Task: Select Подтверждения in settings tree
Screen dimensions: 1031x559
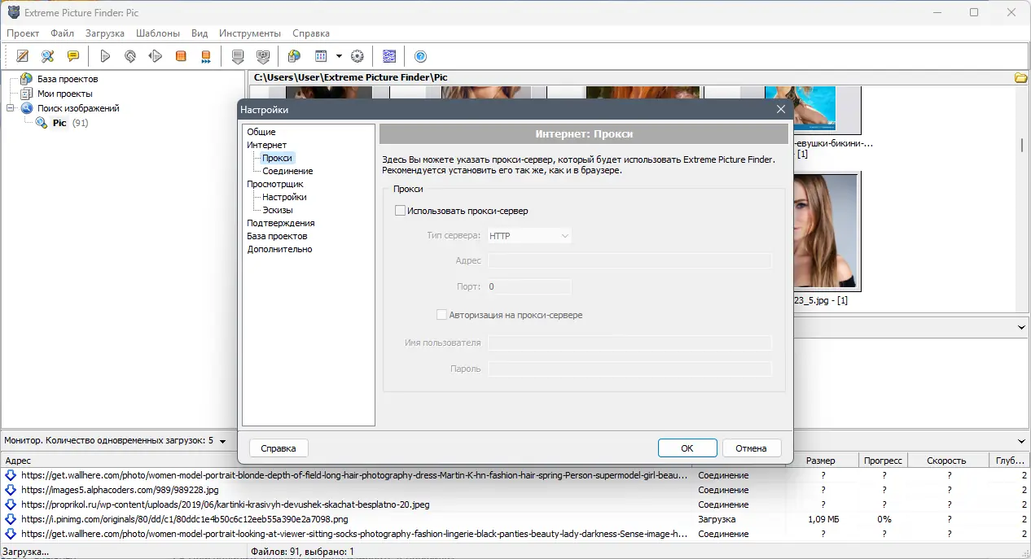Action: pos(281,223)
